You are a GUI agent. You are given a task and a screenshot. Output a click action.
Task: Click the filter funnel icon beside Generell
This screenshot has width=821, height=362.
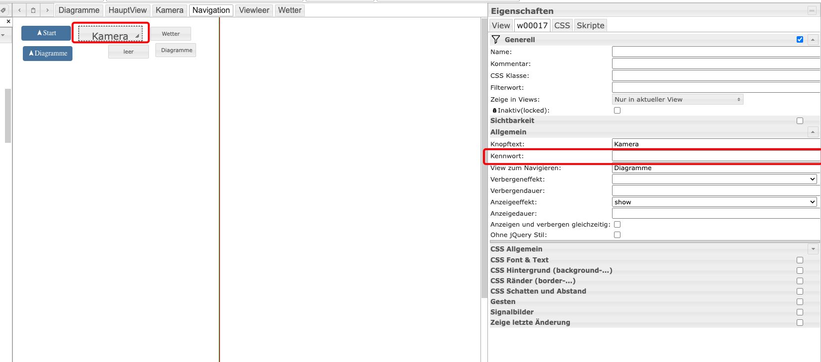click(495, 39)
